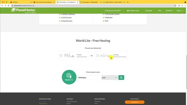The height and width of the screenshot is (105, 187).
Task: Close the Web Hosting - Internet Solutions tab
Action: pos(124,2)
